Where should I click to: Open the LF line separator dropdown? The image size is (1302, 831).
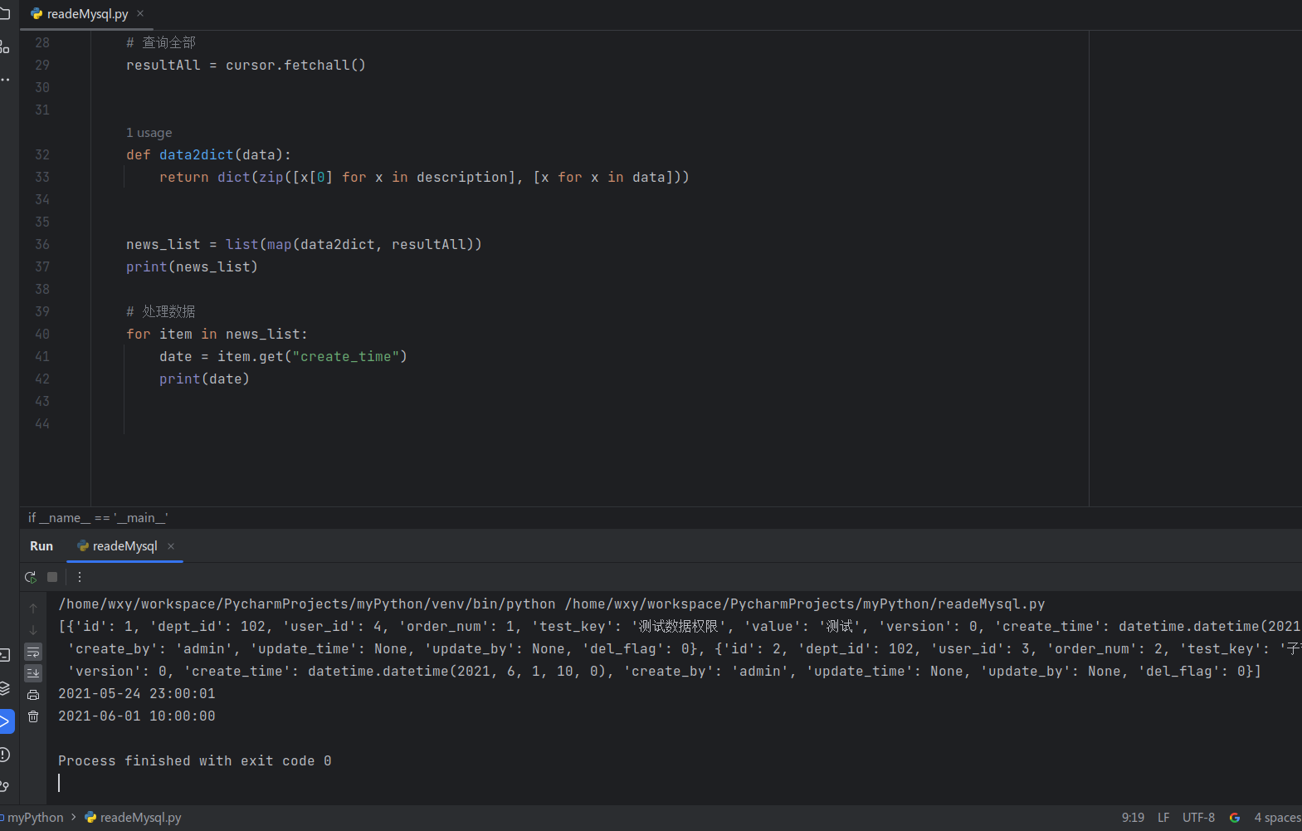pos(1163,818)
